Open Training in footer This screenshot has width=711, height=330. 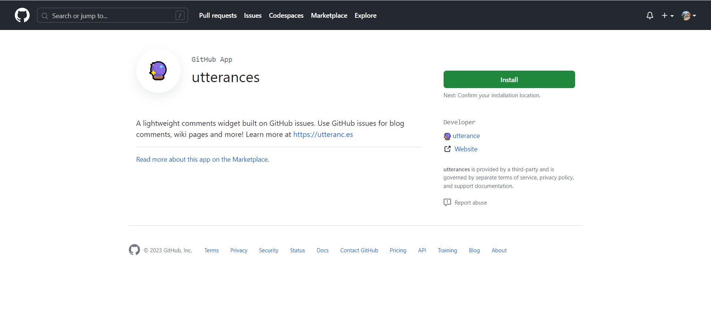(447, 250)
